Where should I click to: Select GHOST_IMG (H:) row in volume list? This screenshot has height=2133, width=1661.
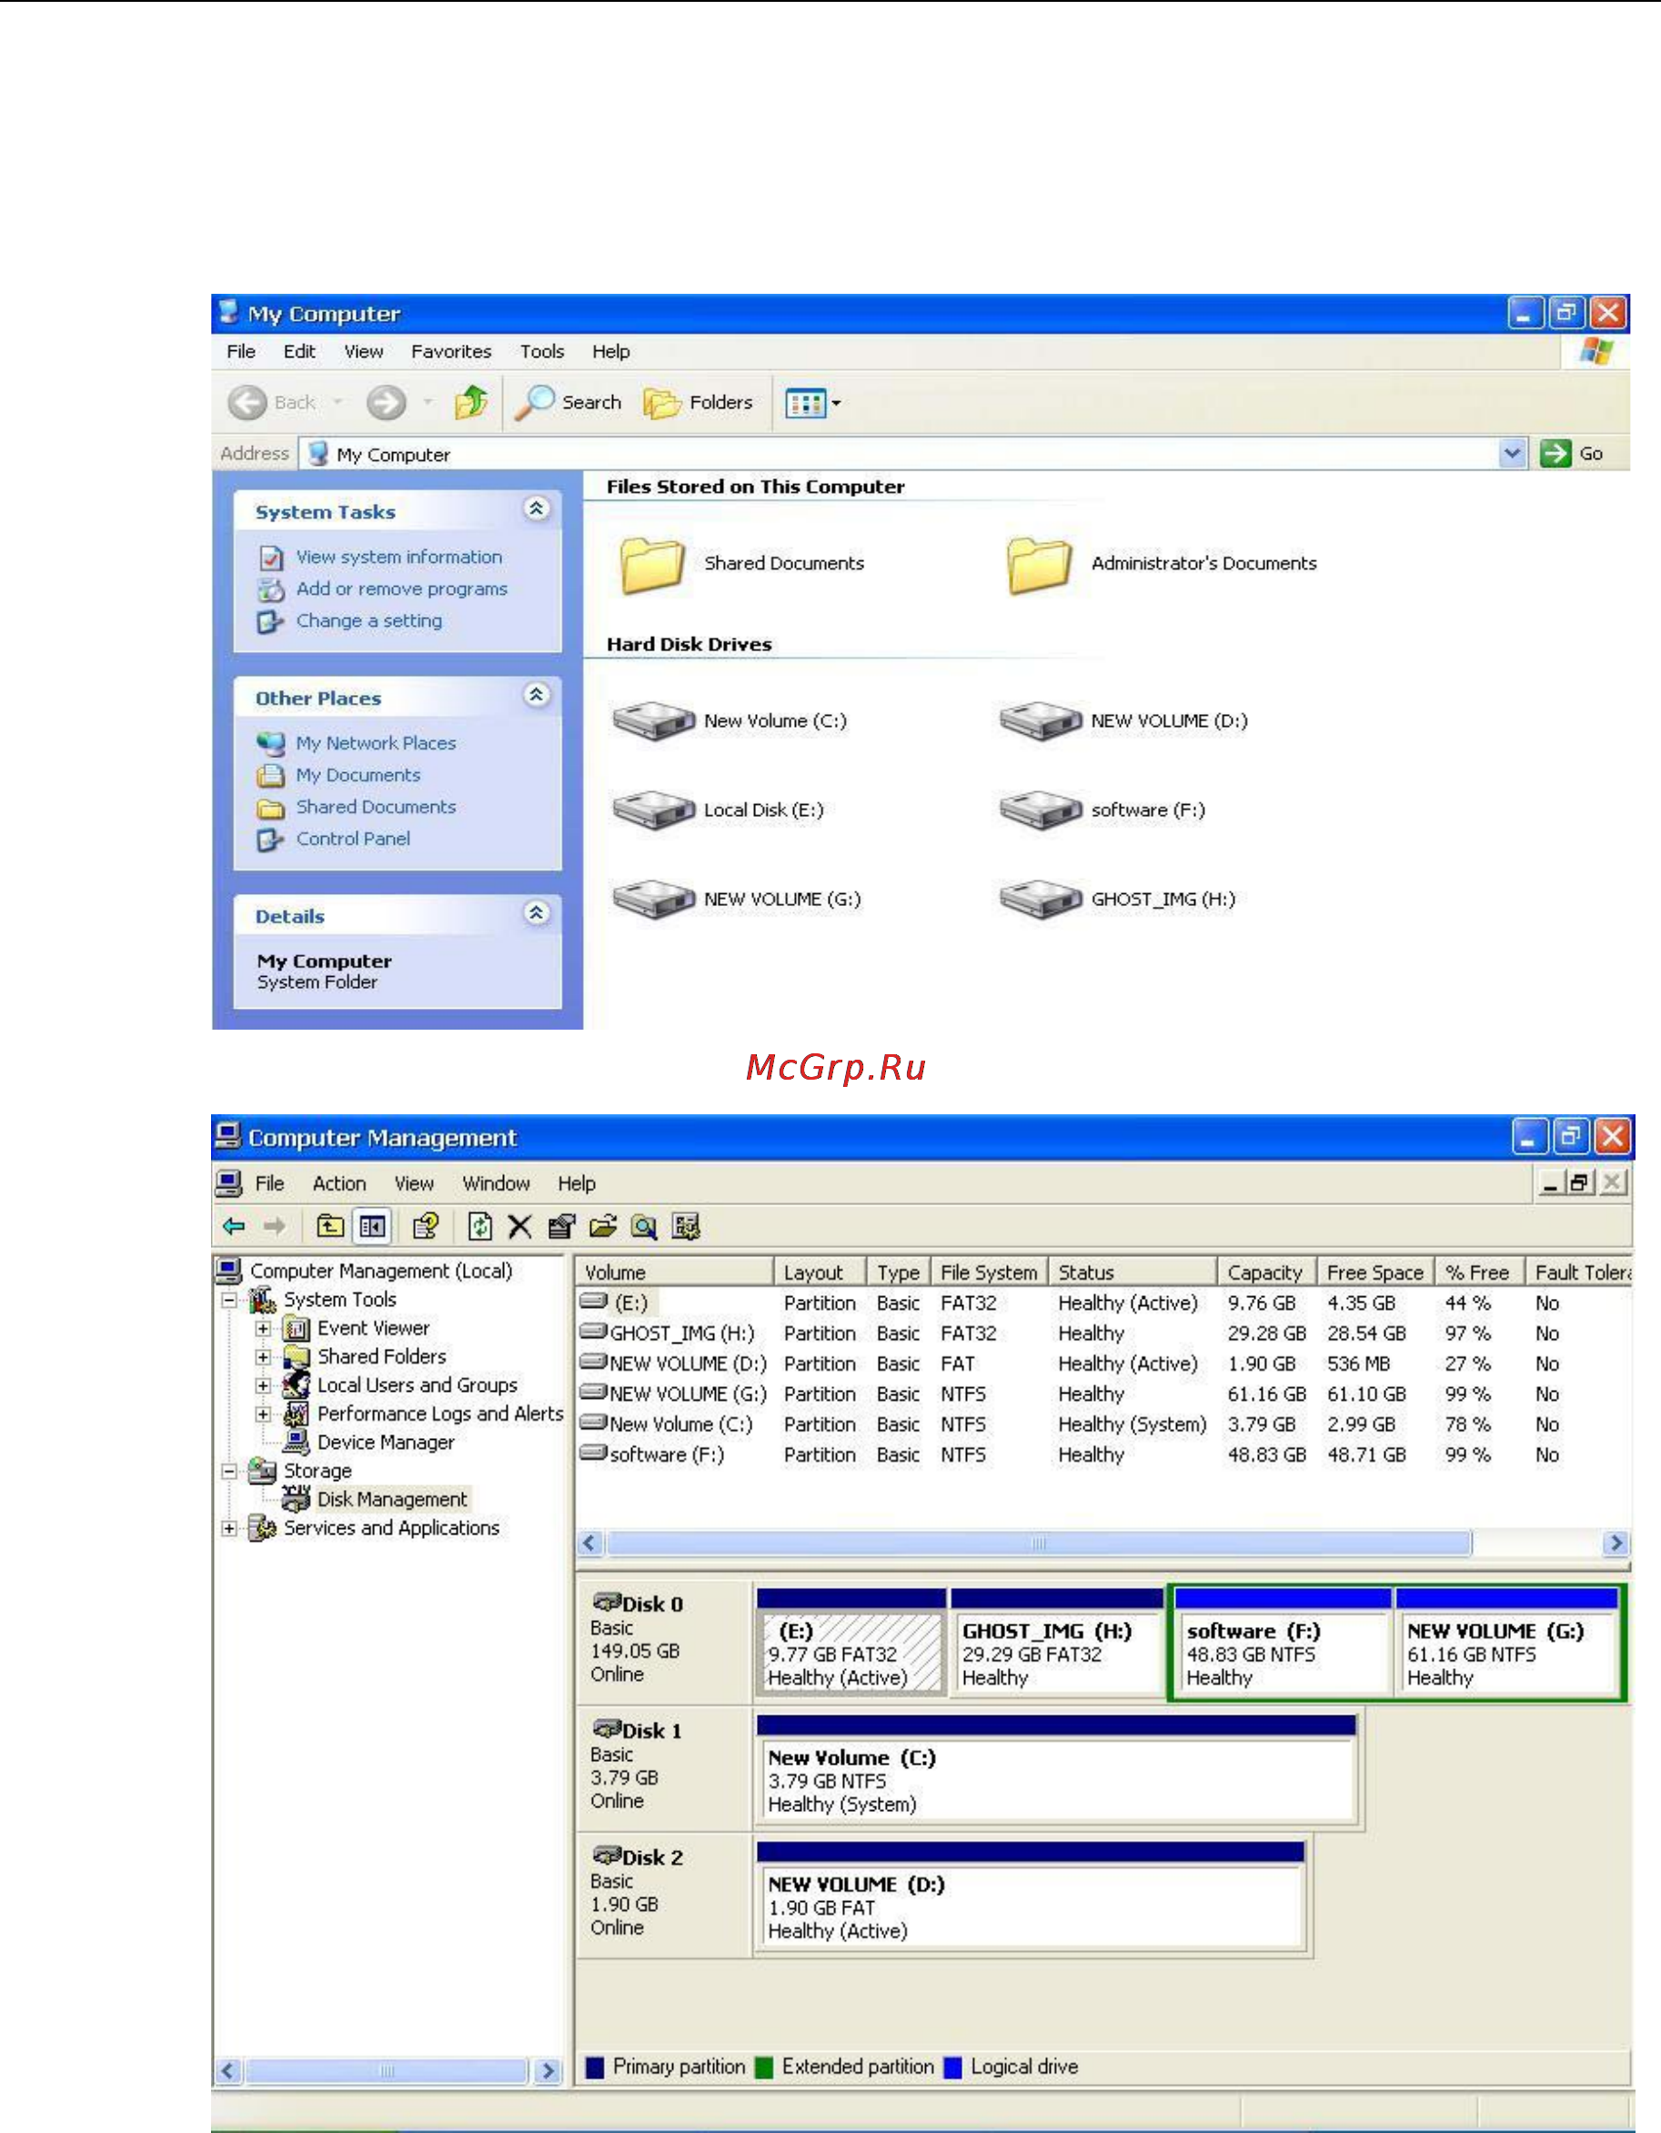pyautogui.click(x=1103, y=1334)
